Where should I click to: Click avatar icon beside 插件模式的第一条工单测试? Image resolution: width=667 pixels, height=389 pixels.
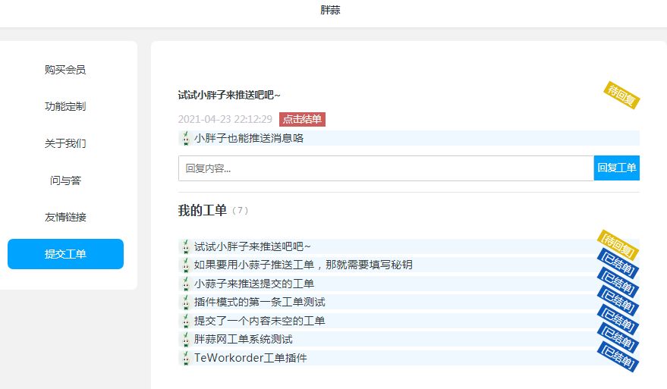pyautogui.click(x=184, y=302)
